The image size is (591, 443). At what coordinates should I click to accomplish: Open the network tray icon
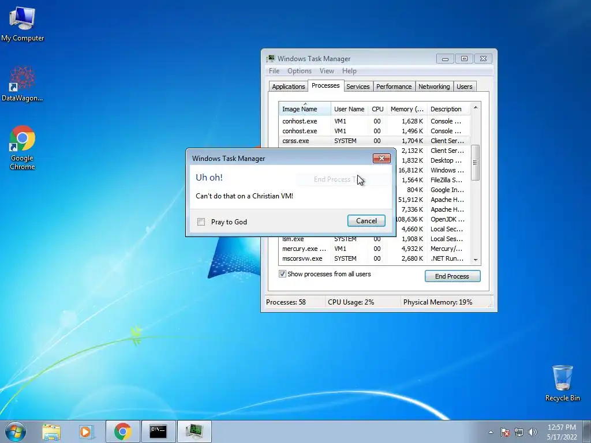(519, 432)
